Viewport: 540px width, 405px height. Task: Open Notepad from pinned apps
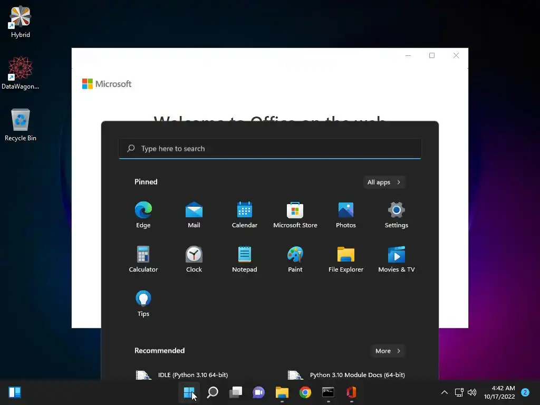(x=245, y=259)
